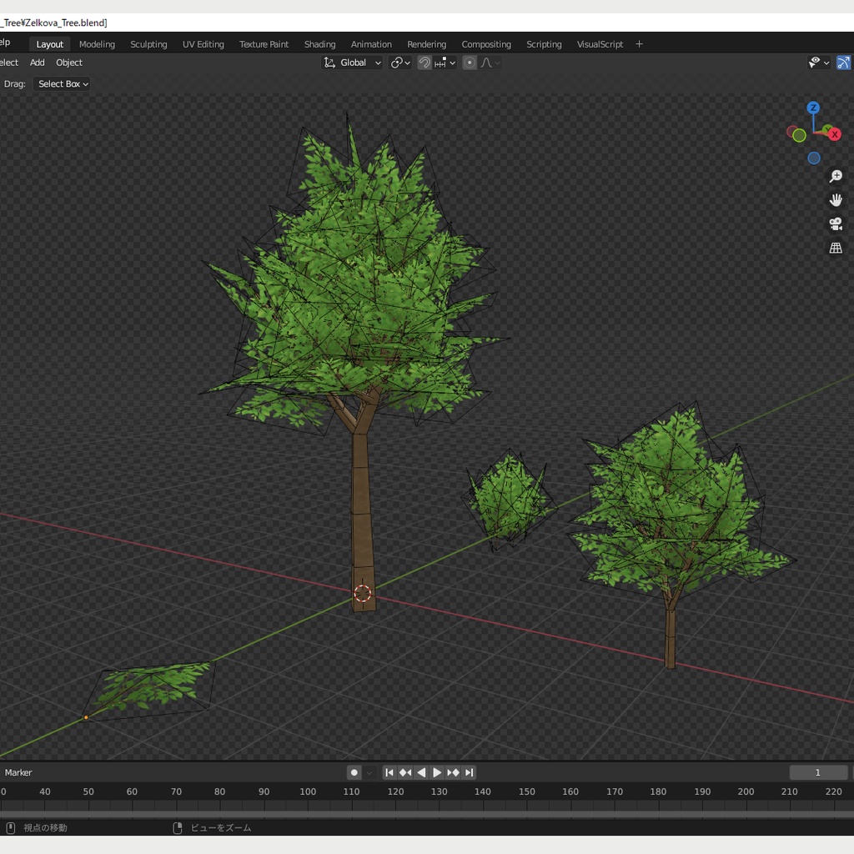This screenshot has width=854, height=854.
Task: Toggle auto keying record button
Action: pos(354,772)
